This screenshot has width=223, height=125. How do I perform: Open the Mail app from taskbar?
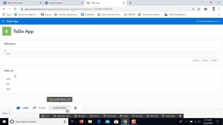click(108, 122)
